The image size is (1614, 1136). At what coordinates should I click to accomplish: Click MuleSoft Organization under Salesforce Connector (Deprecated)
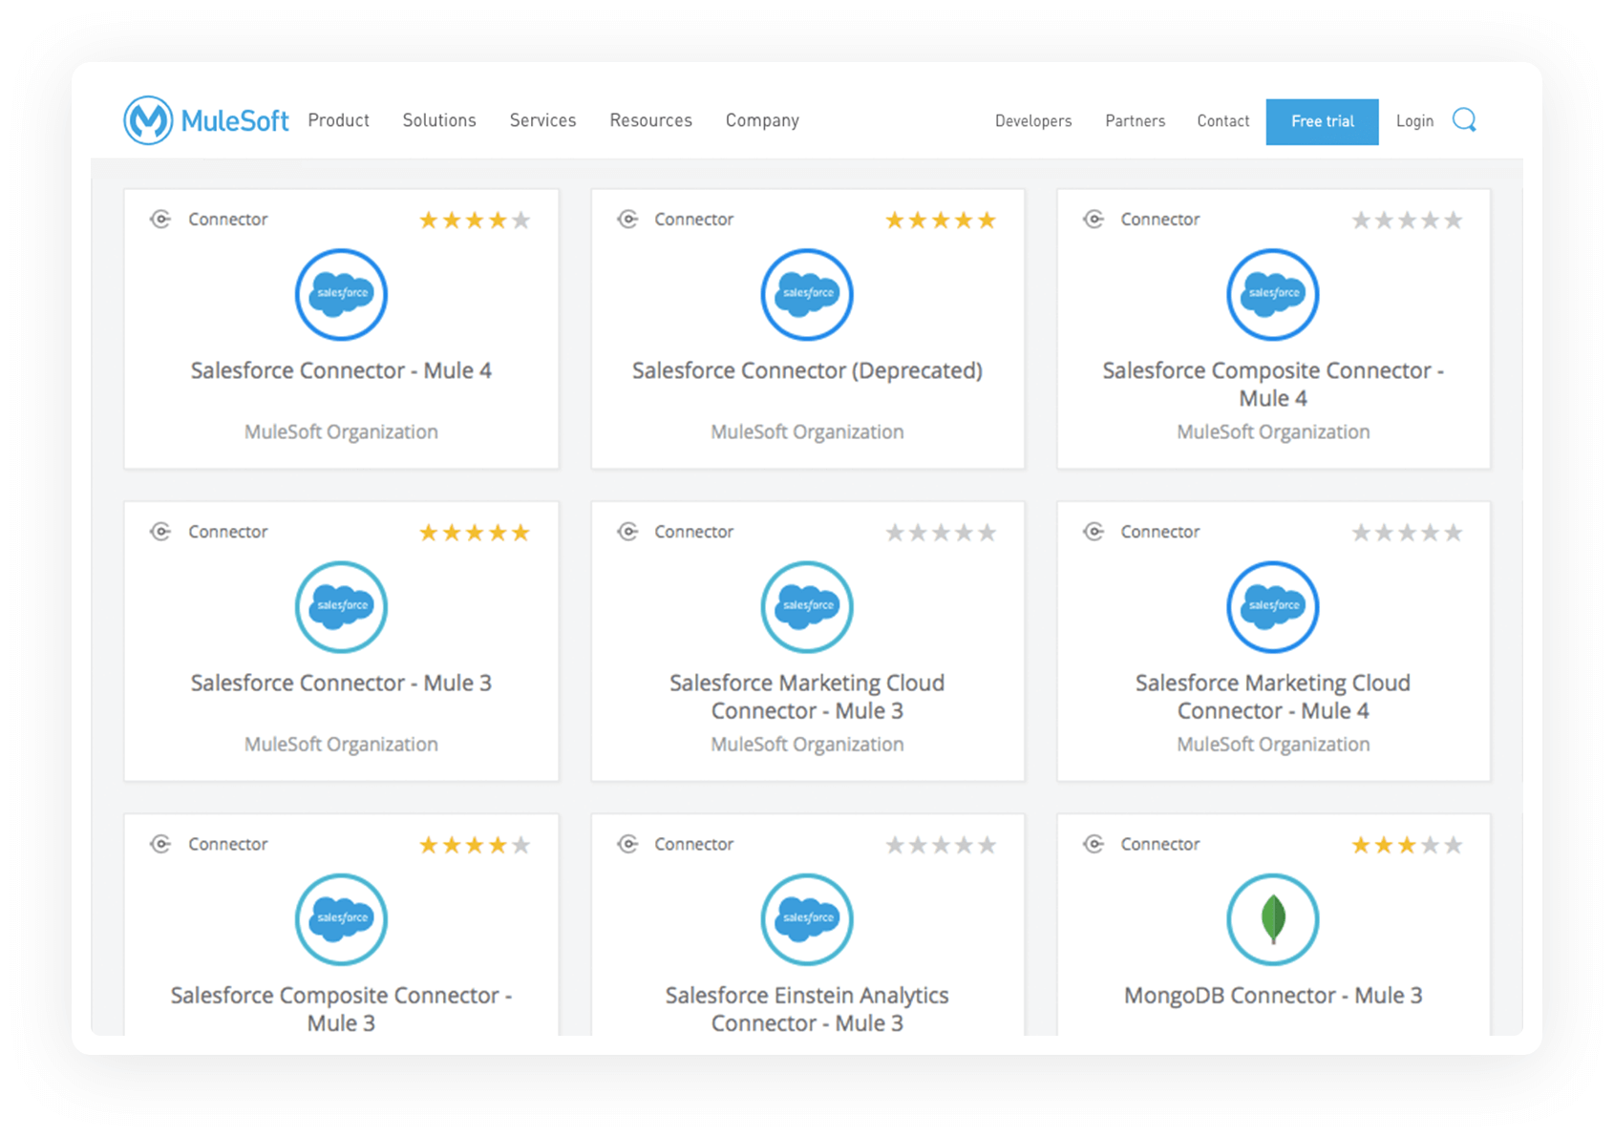coord(807,431)
